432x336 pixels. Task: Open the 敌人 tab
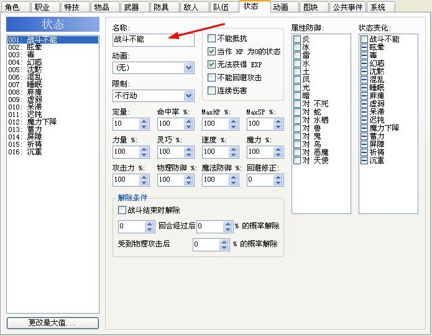tap(195, 7)
